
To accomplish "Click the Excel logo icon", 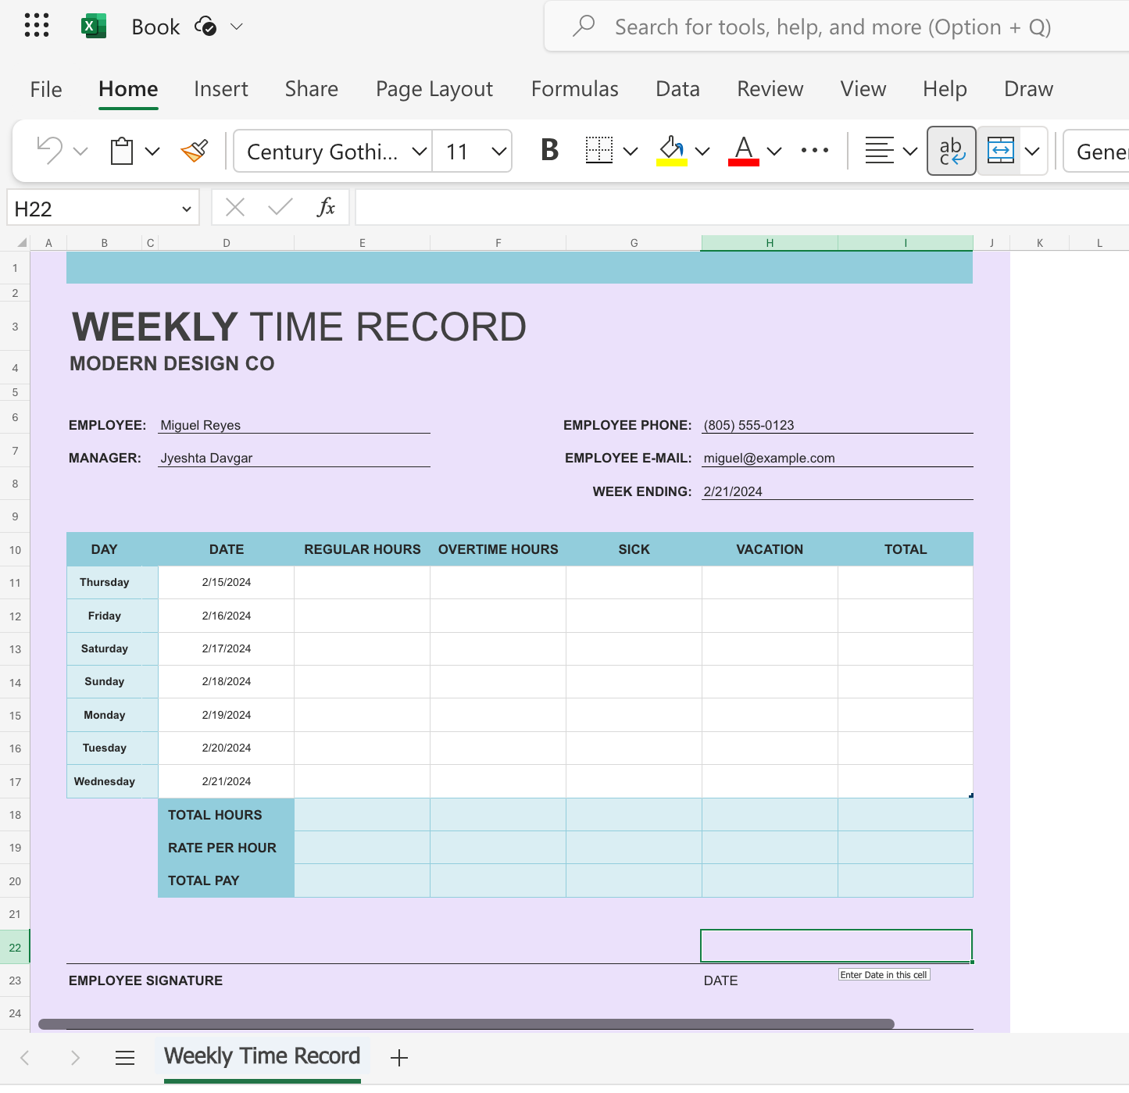I will coord(94,26).
